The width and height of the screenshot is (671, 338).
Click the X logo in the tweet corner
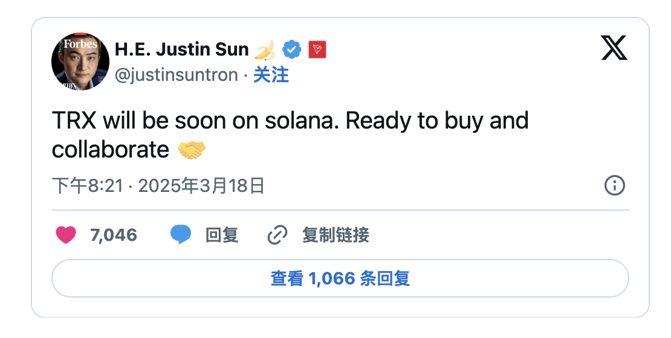tap(614, 48)
